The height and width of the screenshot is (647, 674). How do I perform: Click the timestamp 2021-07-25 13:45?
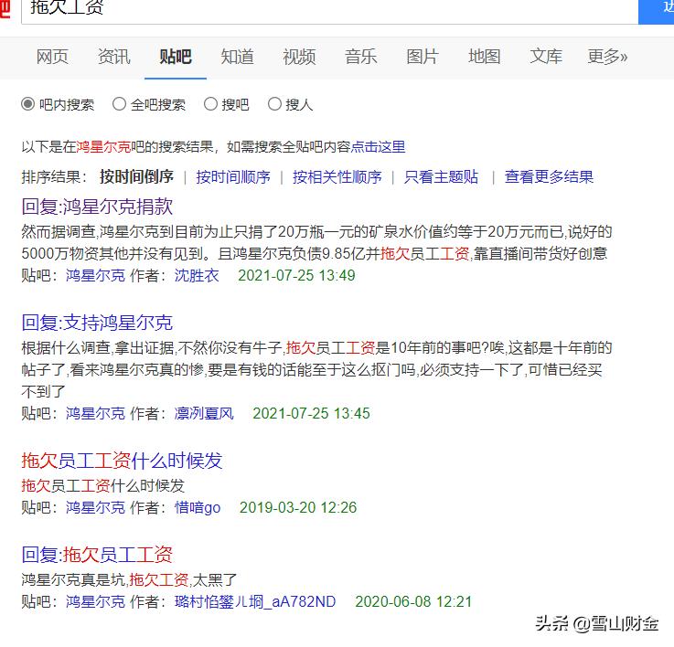(311, 413)
